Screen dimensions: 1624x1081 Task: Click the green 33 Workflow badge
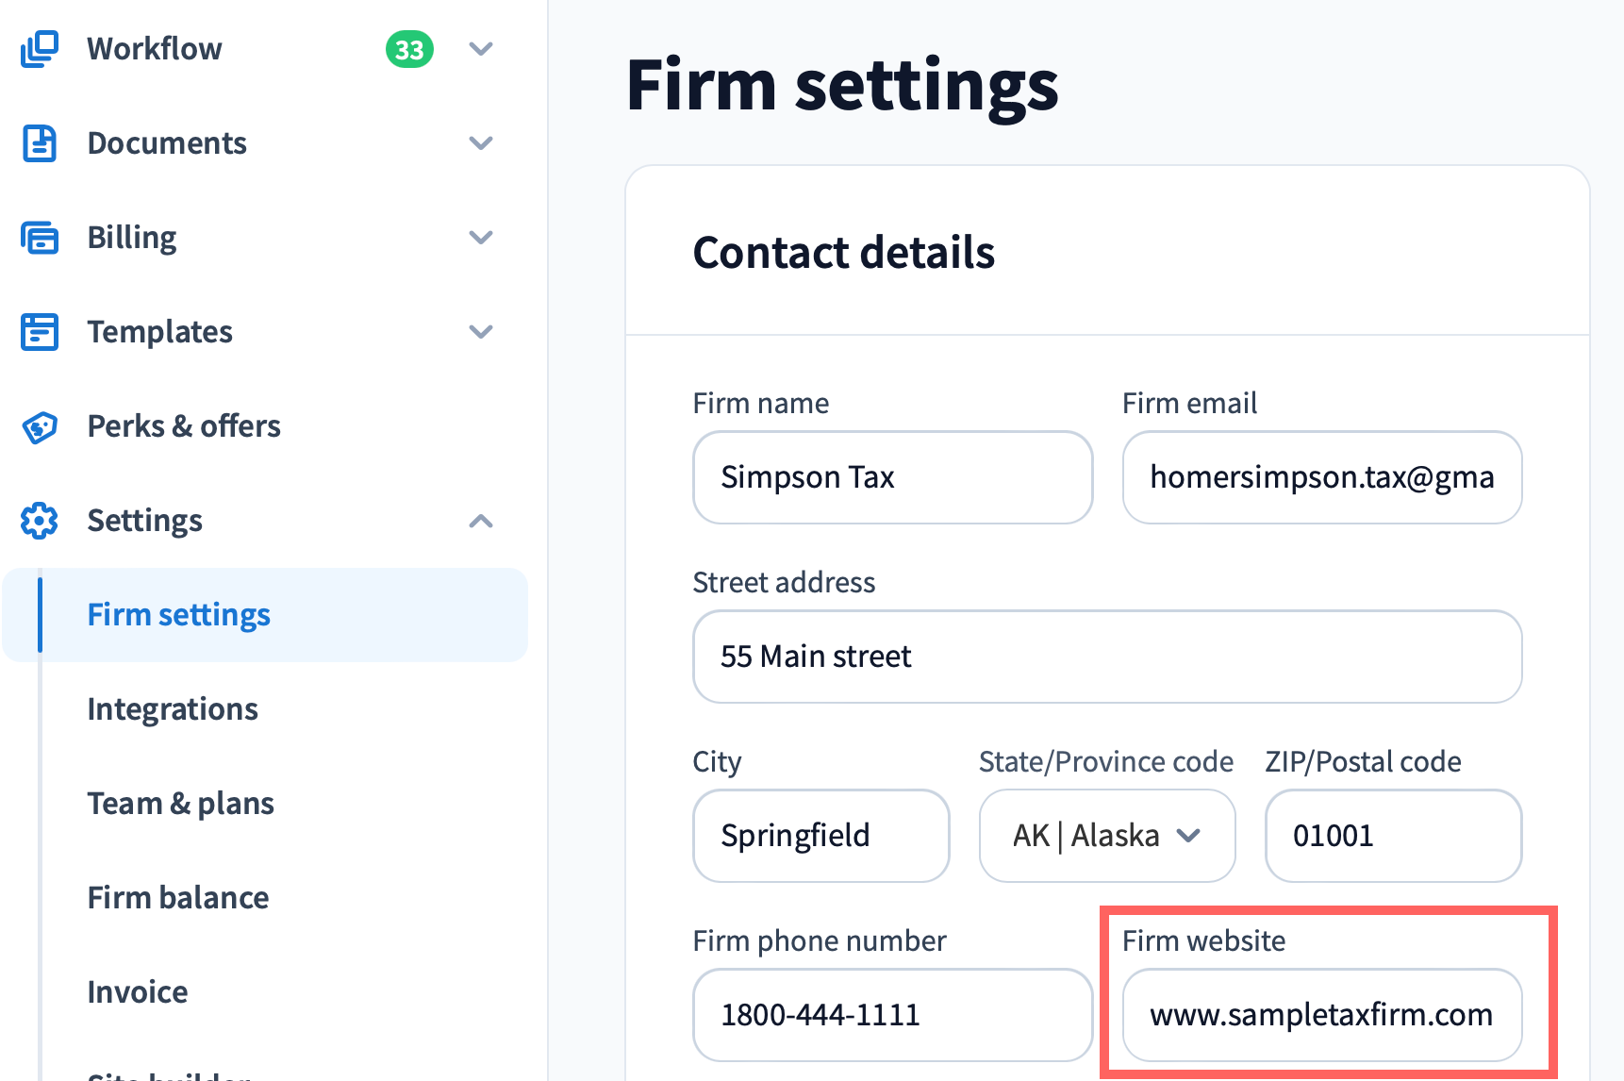(409, 49)
